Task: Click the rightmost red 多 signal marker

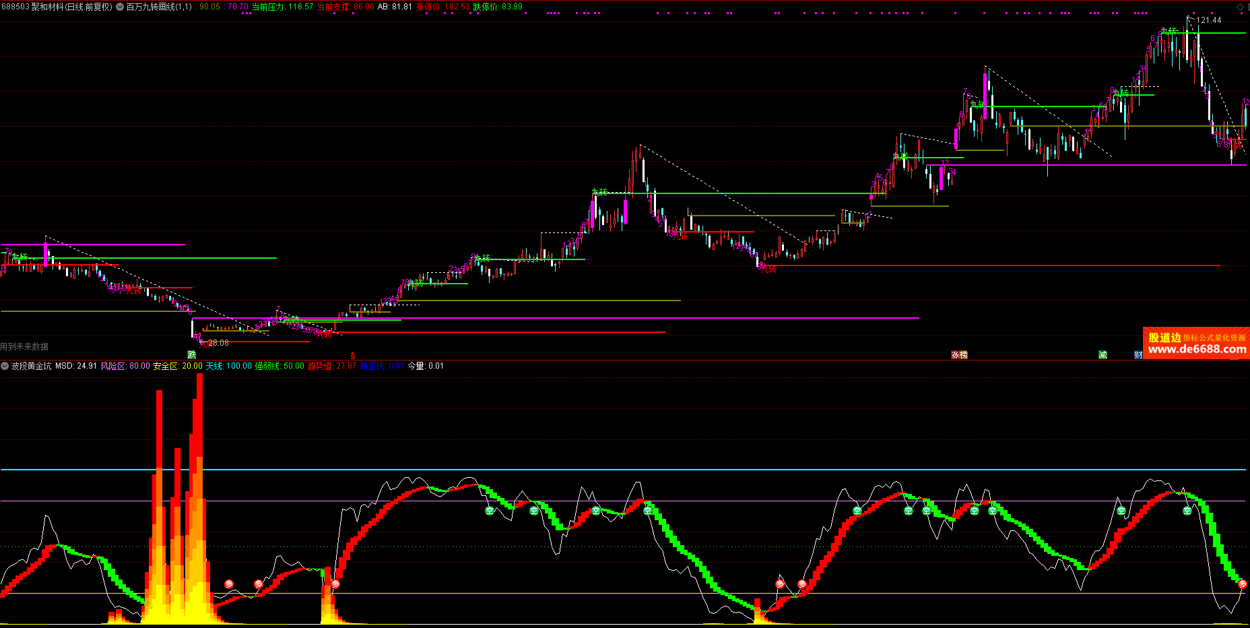Action: [x=1243, y=584]
